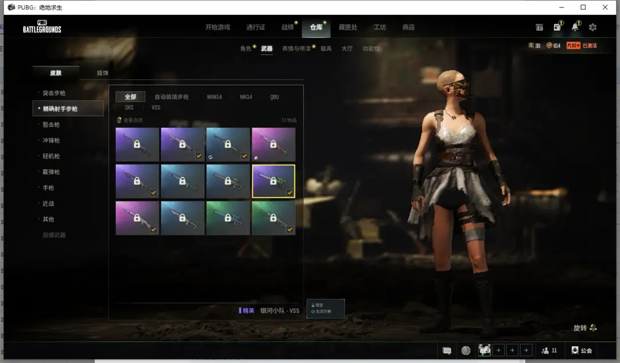The height and width of the screenshot is (363, 620).
Task: Switch to the 武器 weapons sub-tab
Action: (267, 49)
